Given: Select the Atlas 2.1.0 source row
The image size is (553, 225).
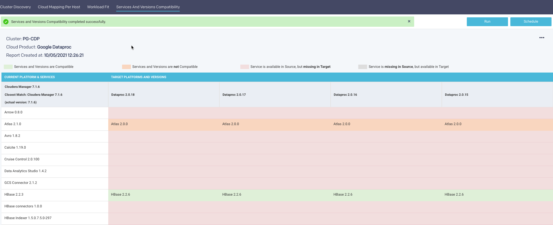Looking at the screenshot, I should (x=55, y=124).
